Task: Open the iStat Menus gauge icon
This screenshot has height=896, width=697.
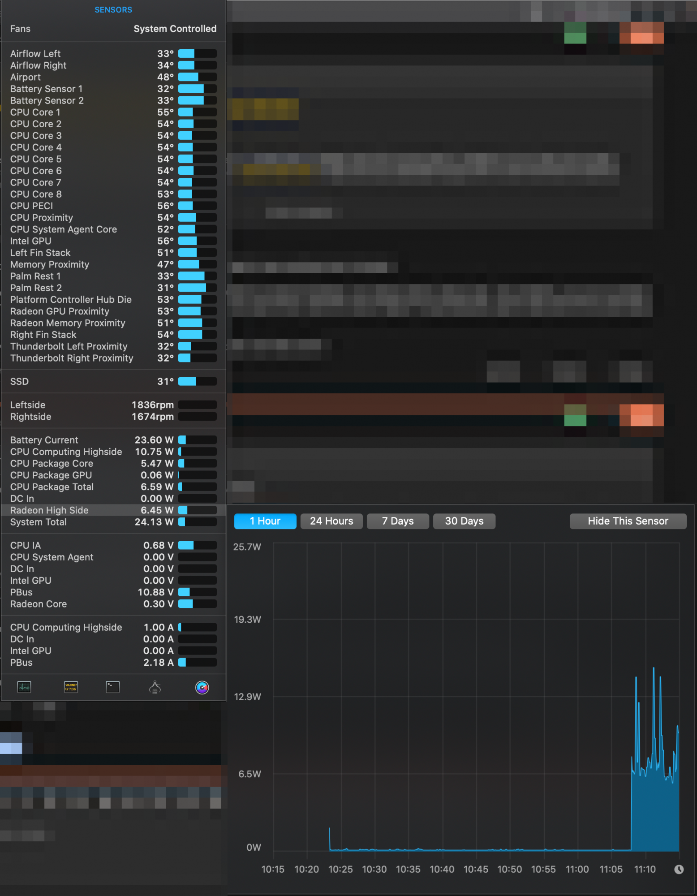Action: [202, 687]
